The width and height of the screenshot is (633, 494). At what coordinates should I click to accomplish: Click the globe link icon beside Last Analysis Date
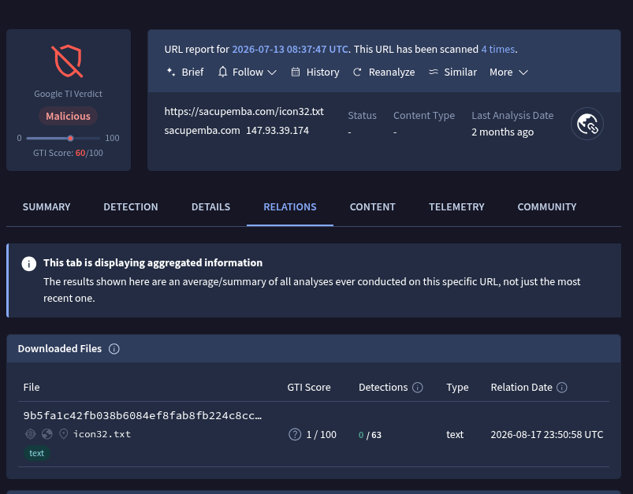[587, 124]
